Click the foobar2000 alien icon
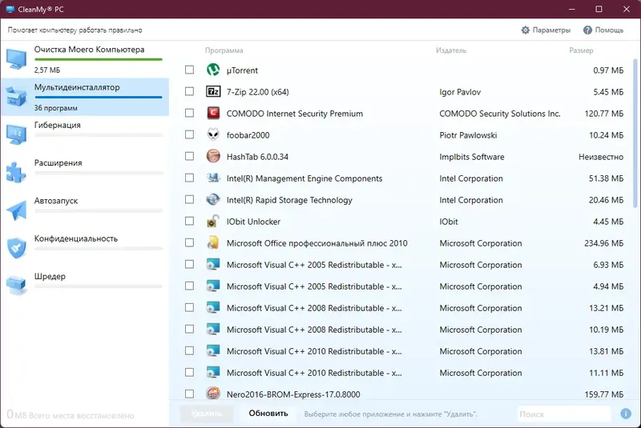Image resolution: width=641 pixels, height=428 pixels. [213, 135]
